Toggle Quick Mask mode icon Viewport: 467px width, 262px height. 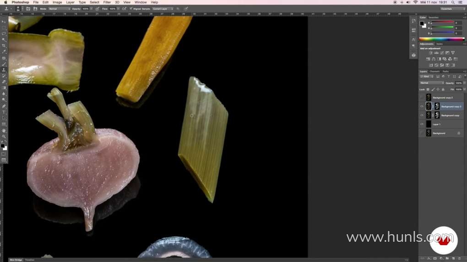point(4,154)
